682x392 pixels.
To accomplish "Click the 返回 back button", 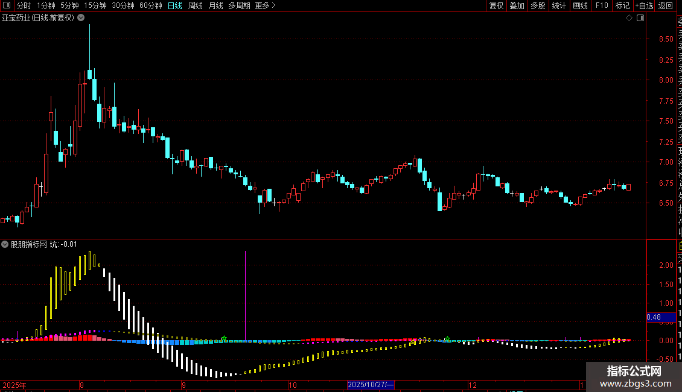I will 666,5.
